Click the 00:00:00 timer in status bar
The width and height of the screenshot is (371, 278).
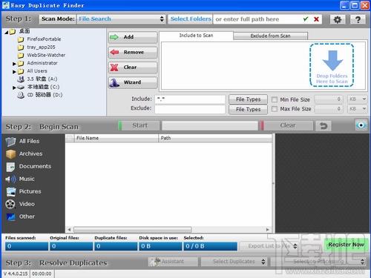(x=42, y=274)
